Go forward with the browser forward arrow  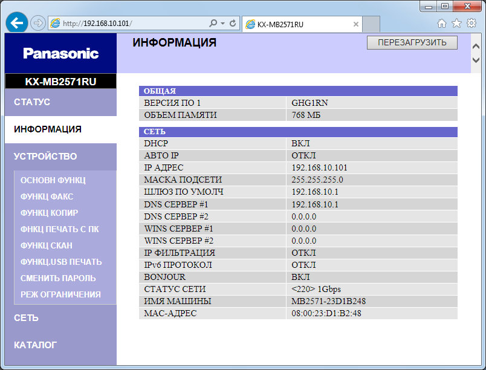[x=38, y=23]
